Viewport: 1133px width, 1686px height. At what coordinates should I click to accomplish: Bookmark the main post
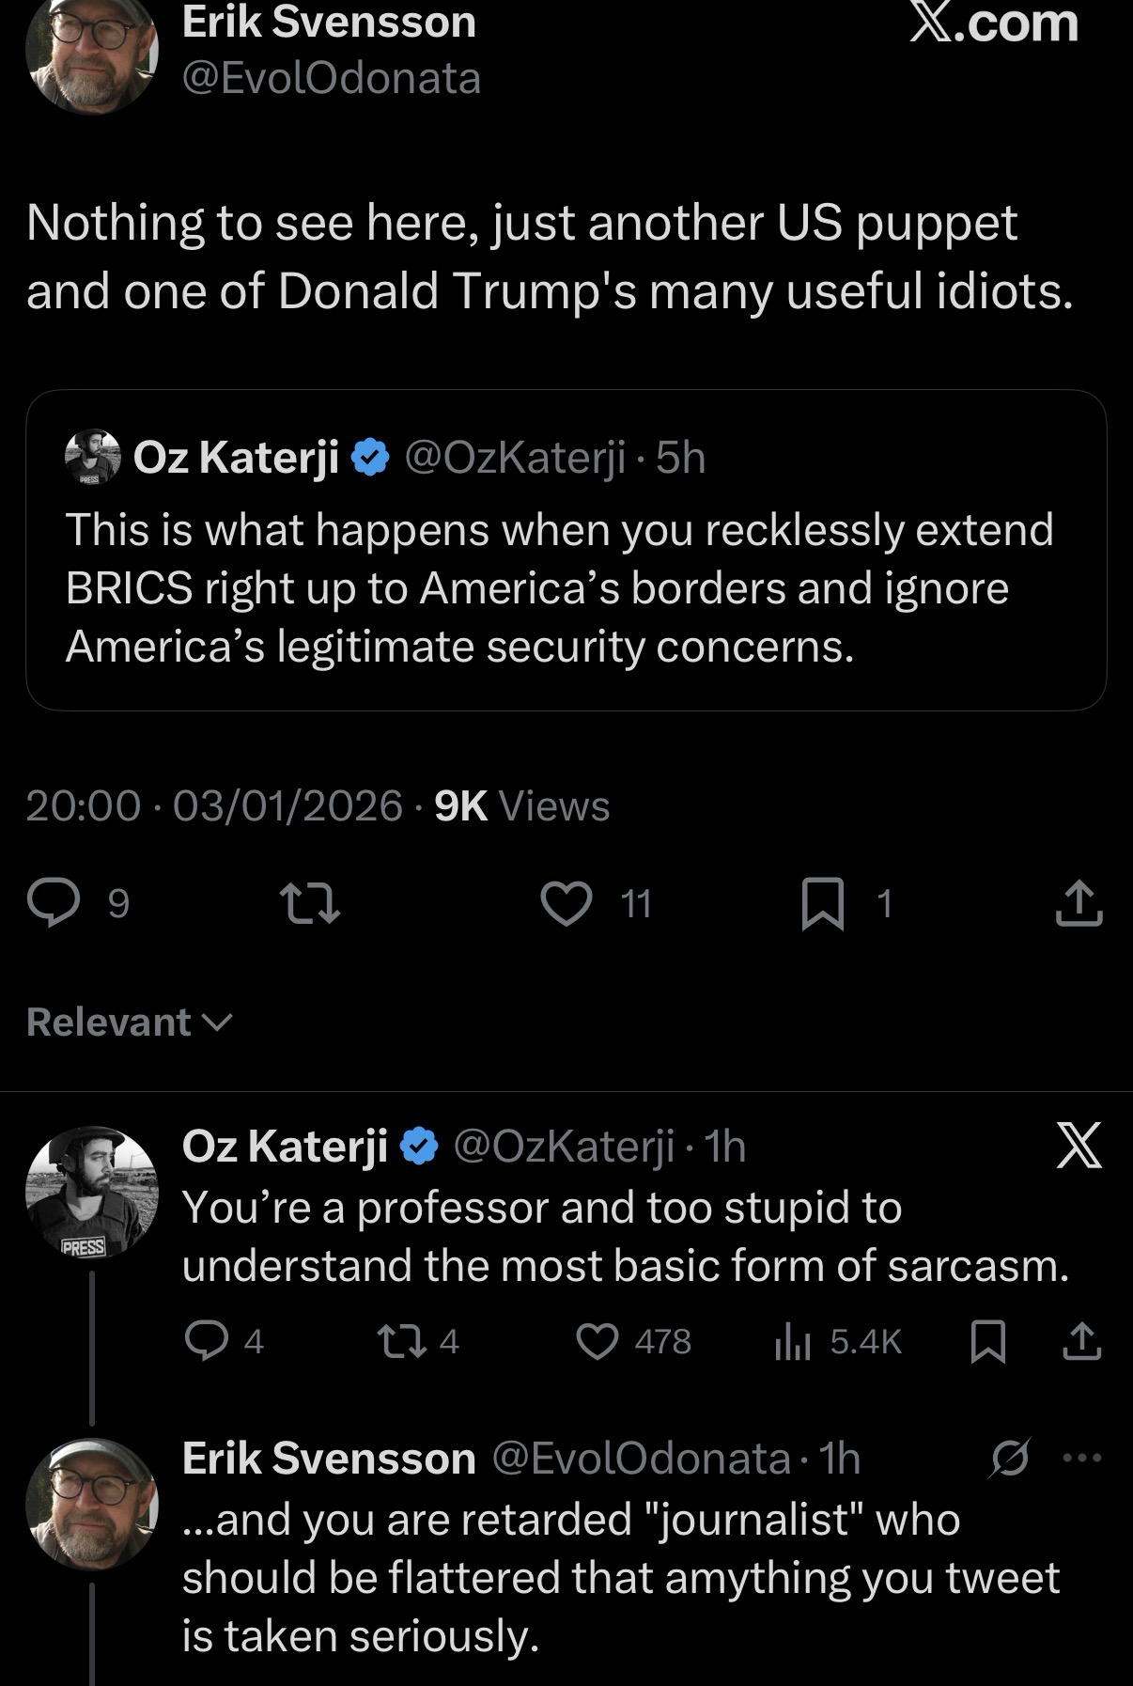(x=823, y=903)
